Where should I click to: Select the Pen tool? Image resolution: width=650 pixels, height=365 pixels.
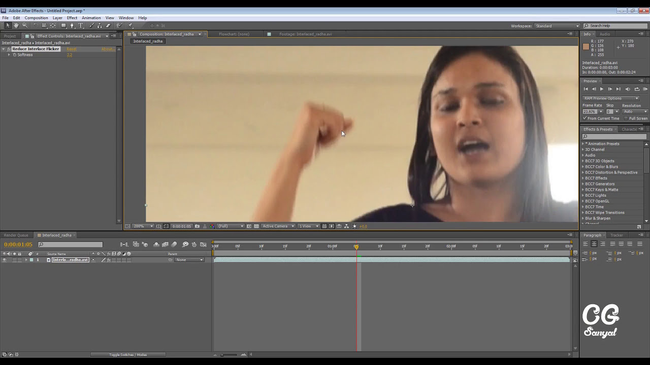(x=72, y=25)
